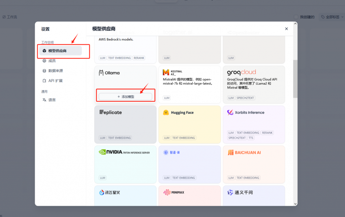Click SPEECH2TEXT tag on groqcloud card
This screenshot has width=345, height=217.
(x=245, y=98)
